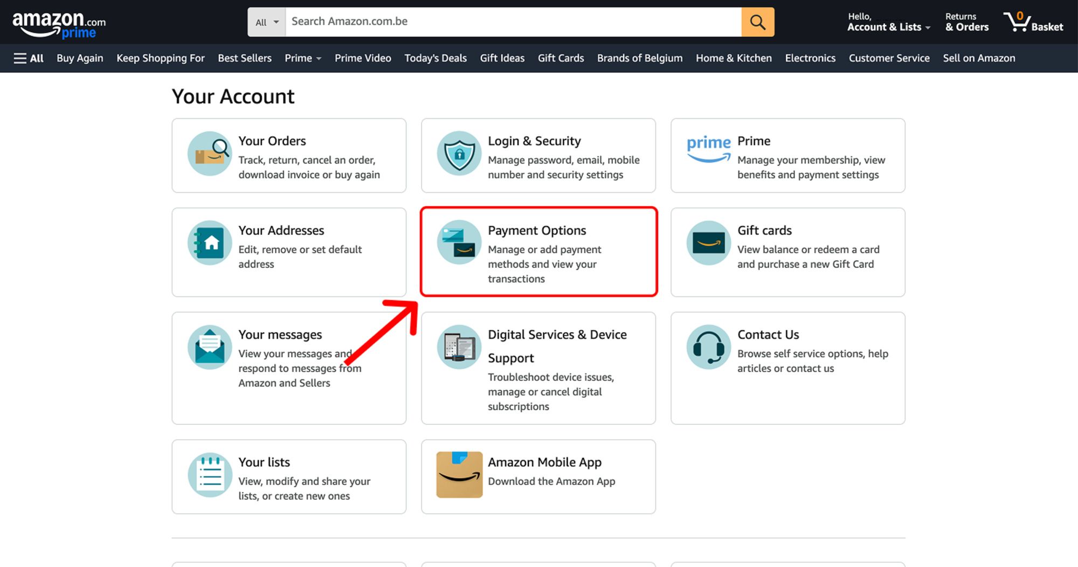Viewport: 1078px width, 567px height.
Task: Open the Prime card title
Action: click(754, 141)
